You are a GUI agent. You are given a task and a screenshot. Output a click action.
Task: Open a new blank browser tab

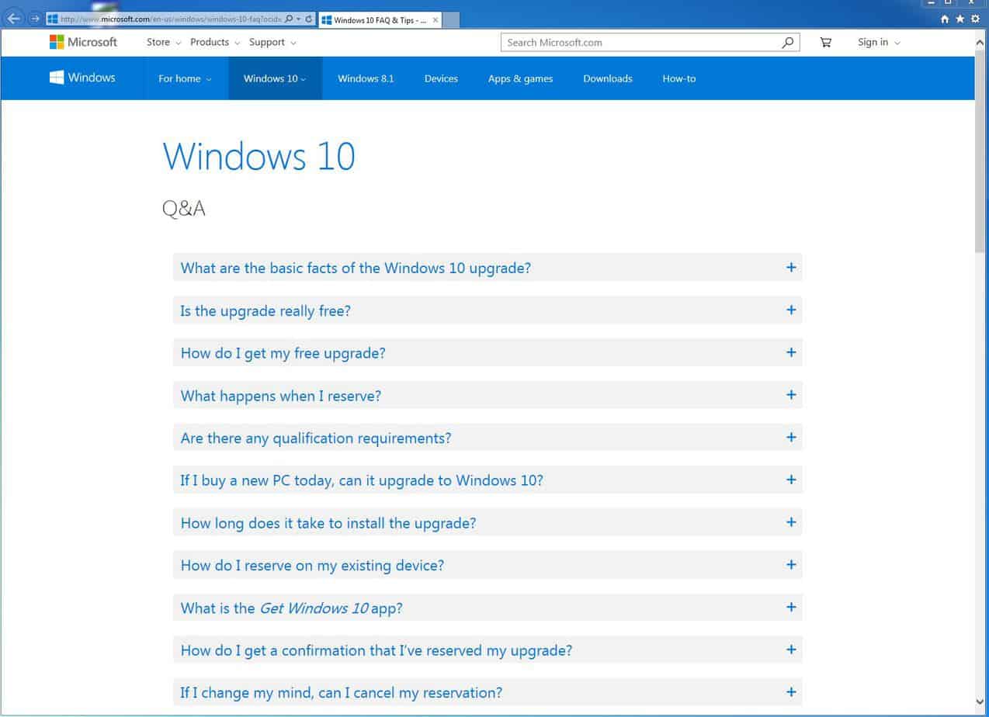pos(452,19)
